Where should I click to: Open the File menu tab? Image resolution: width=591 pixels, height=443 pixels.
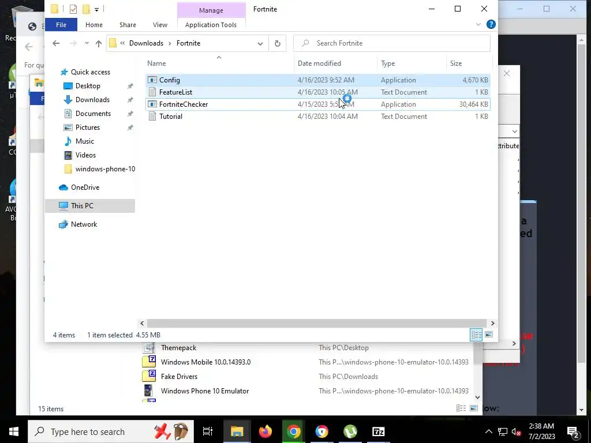pyautogui.click(x=61, y=25)
